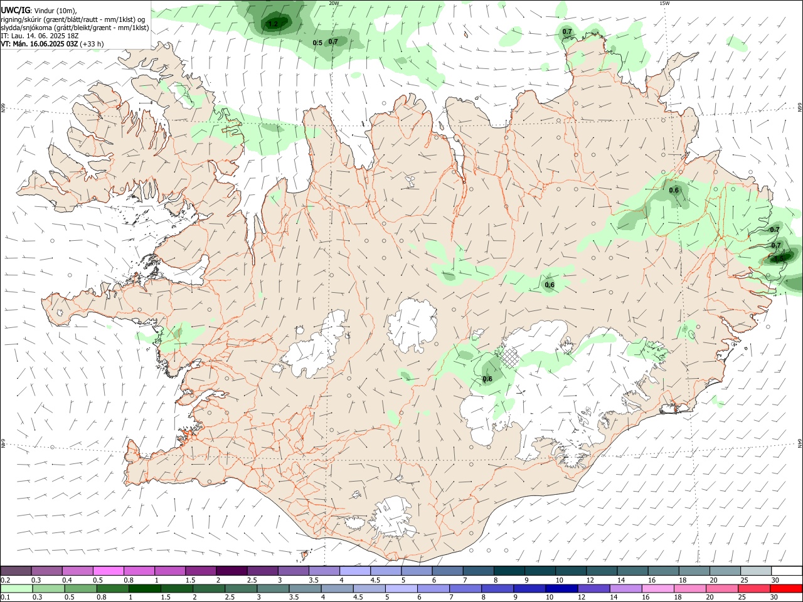Pick the light pink rain swatch starting at 16
The height and width of the screenshot is (602, 803).
point(657,588)
